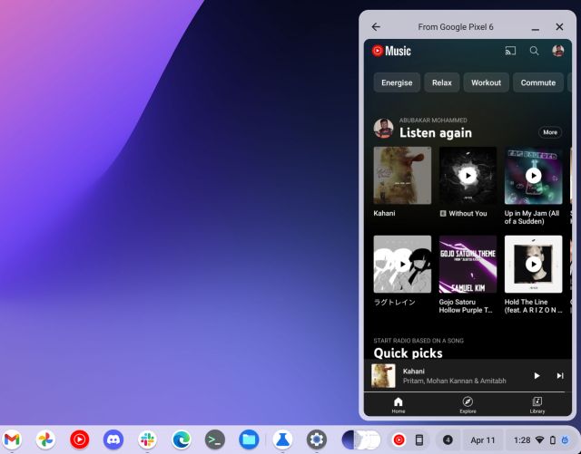Viewport: 581px width, 454px height.
Task: Select the Commute mood chip
Action: [538, 82]
